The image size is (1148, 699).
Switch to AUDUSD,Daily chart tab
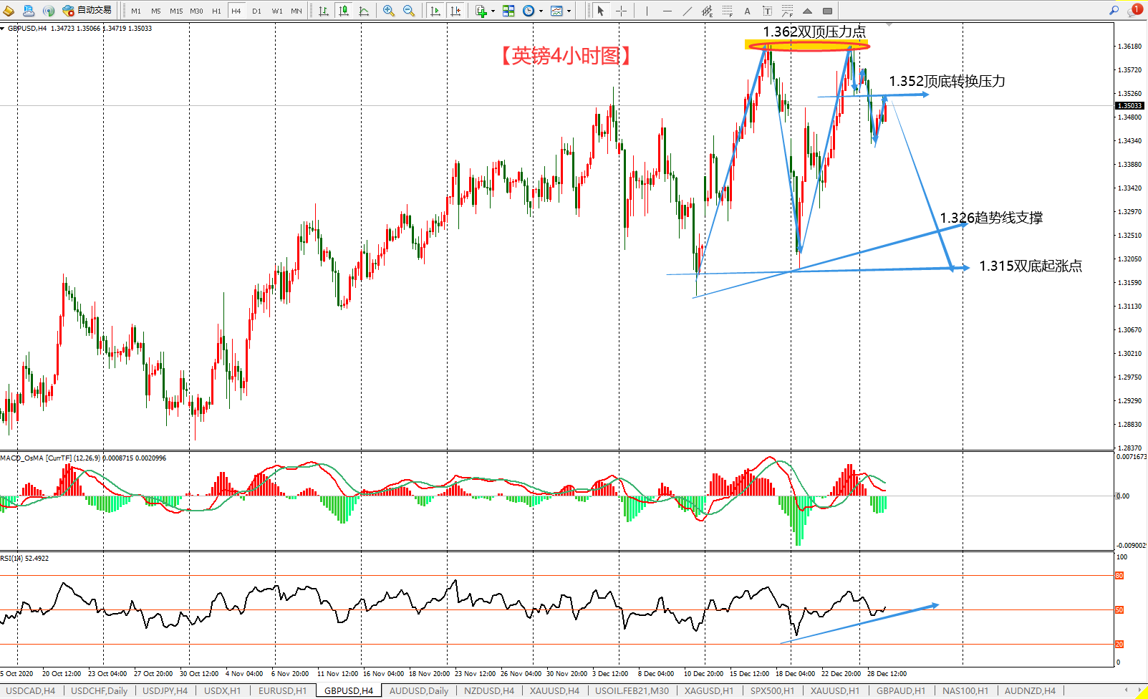(419, 691)
